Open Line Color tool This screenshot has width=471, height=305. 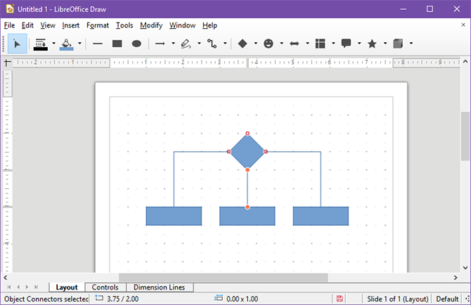click(x=40, y=44)
